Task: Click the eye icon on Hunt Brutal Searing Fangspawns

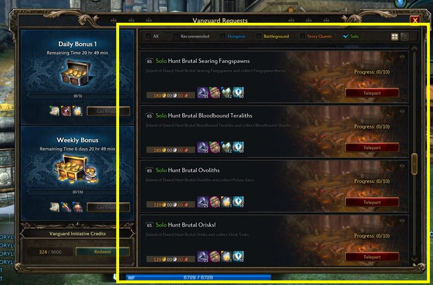Action: pos(402,57)
